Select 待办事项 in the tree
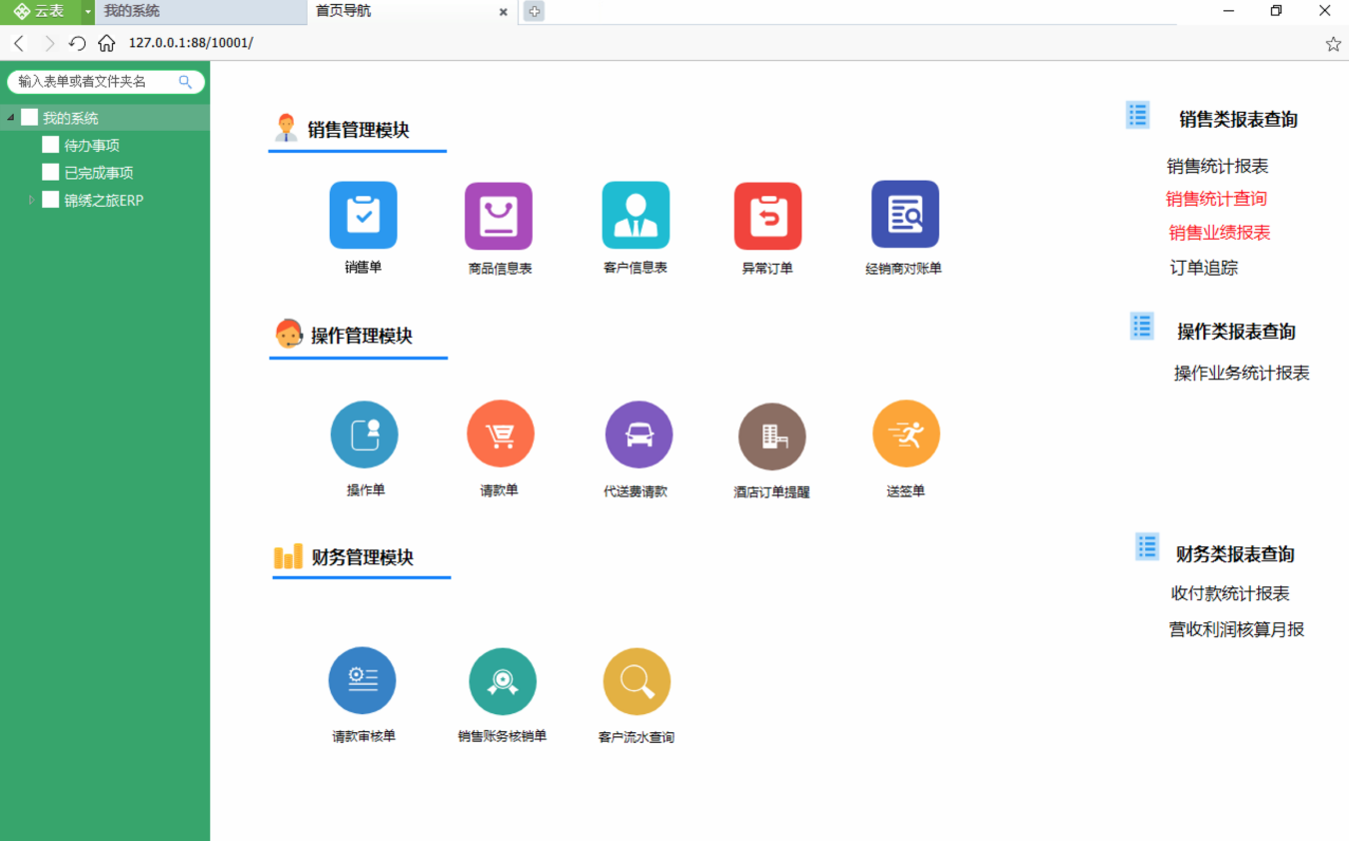Screen dimensions: 1349x841 point(92,146)
